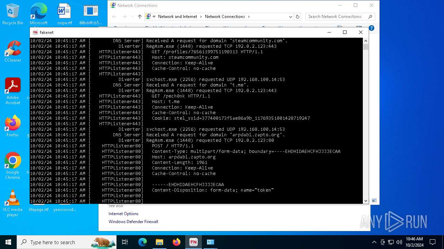Open Task View on the taskbar
Viewport: 444px width, 249px height.
coord(125,242)
